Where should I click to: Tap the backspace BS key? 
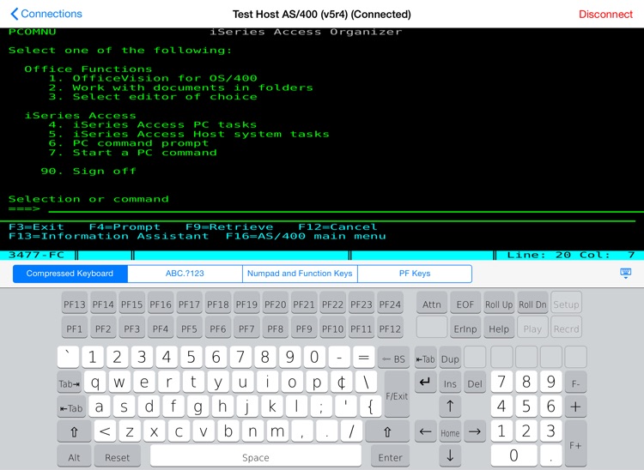coord(393,359)
